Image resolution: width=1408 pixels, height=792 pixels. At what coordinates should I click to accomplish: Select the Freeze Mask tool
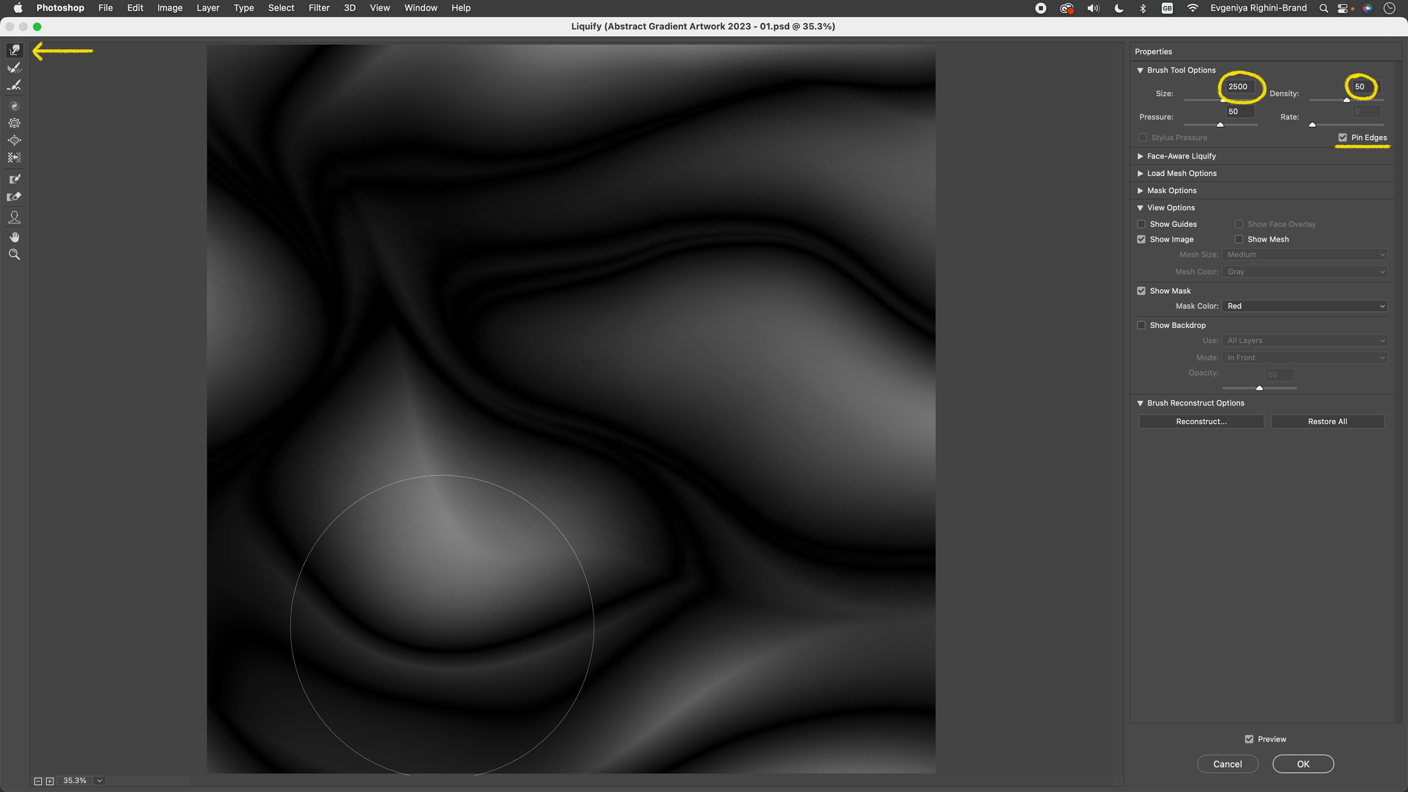point(15,179)
